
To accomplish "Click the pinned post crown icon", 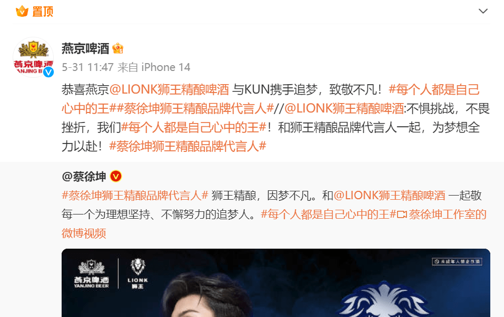I will point(22,11).
